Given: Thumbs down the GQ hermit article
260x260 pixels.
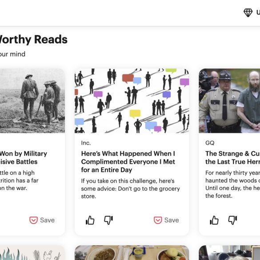Looking at the screenshot, I should [232, 220].
